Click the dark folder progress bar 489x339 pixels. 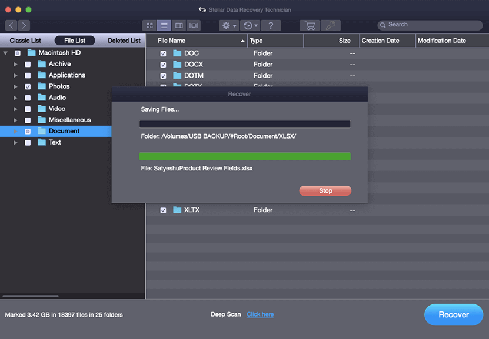pos(245,124)
